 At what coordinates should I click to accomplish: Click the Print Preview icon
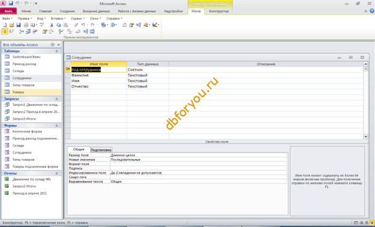click(33, 25)
